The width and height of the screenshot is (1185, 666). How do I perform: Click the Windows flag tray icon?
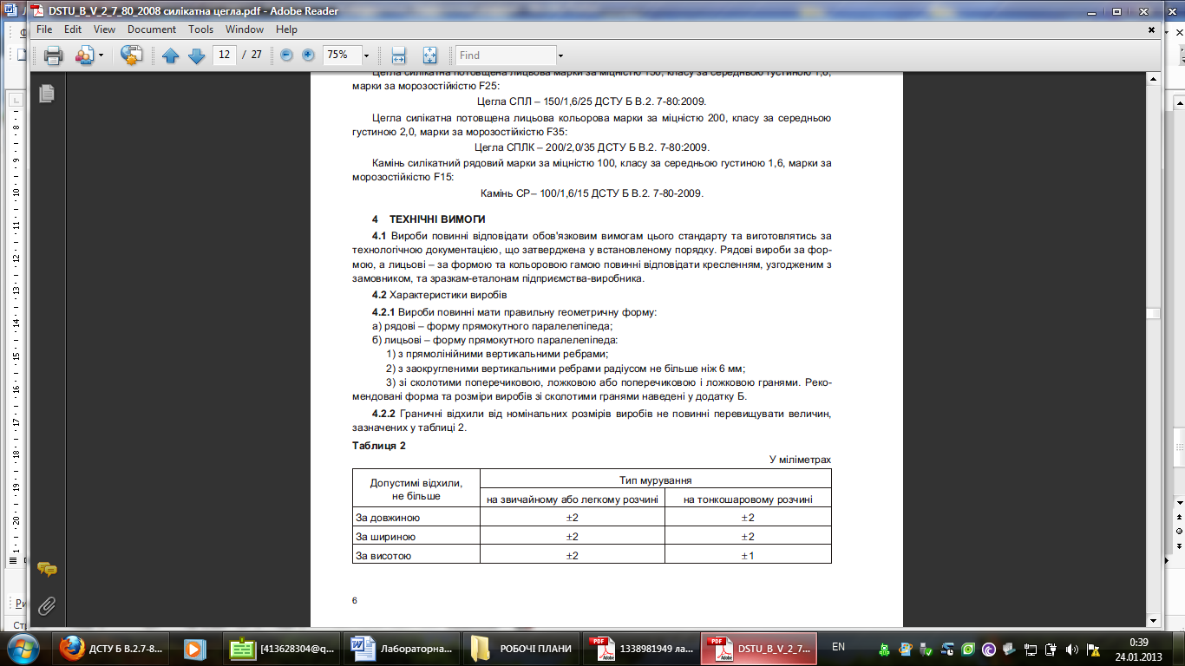coord(905,650)
